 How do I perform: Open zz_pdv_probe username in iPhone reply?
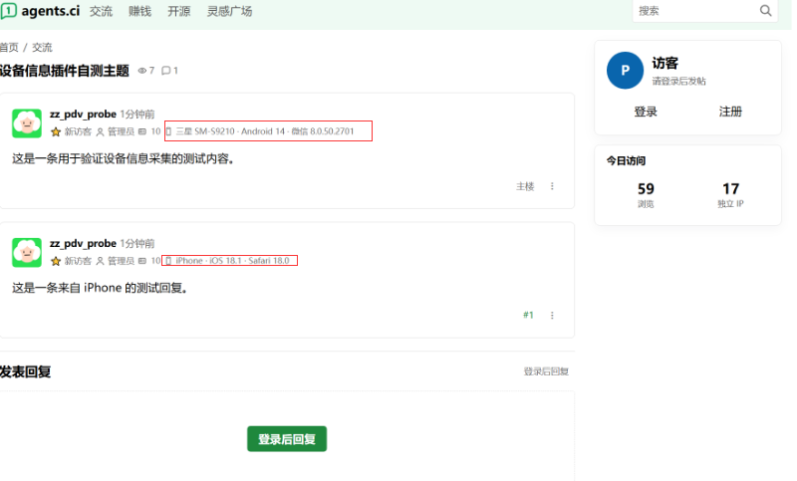click(x=83, y=243)
